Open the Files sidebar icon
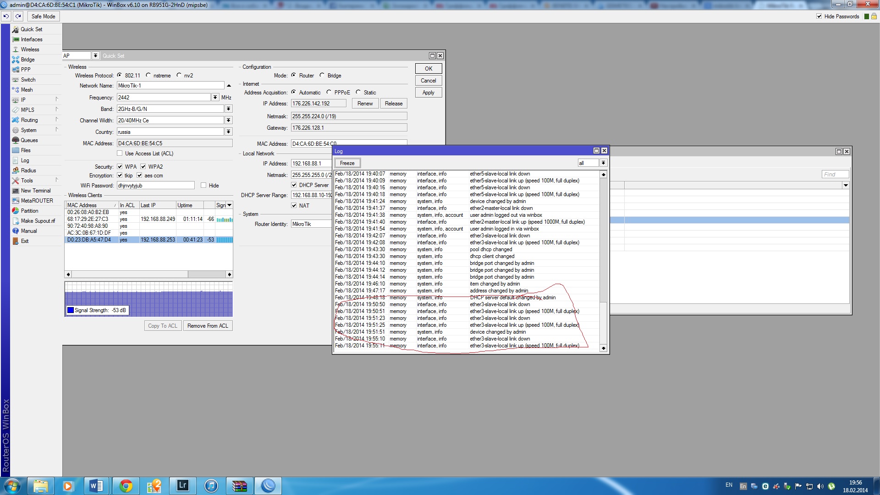880x495 pixels. click(x=16, y=150)
